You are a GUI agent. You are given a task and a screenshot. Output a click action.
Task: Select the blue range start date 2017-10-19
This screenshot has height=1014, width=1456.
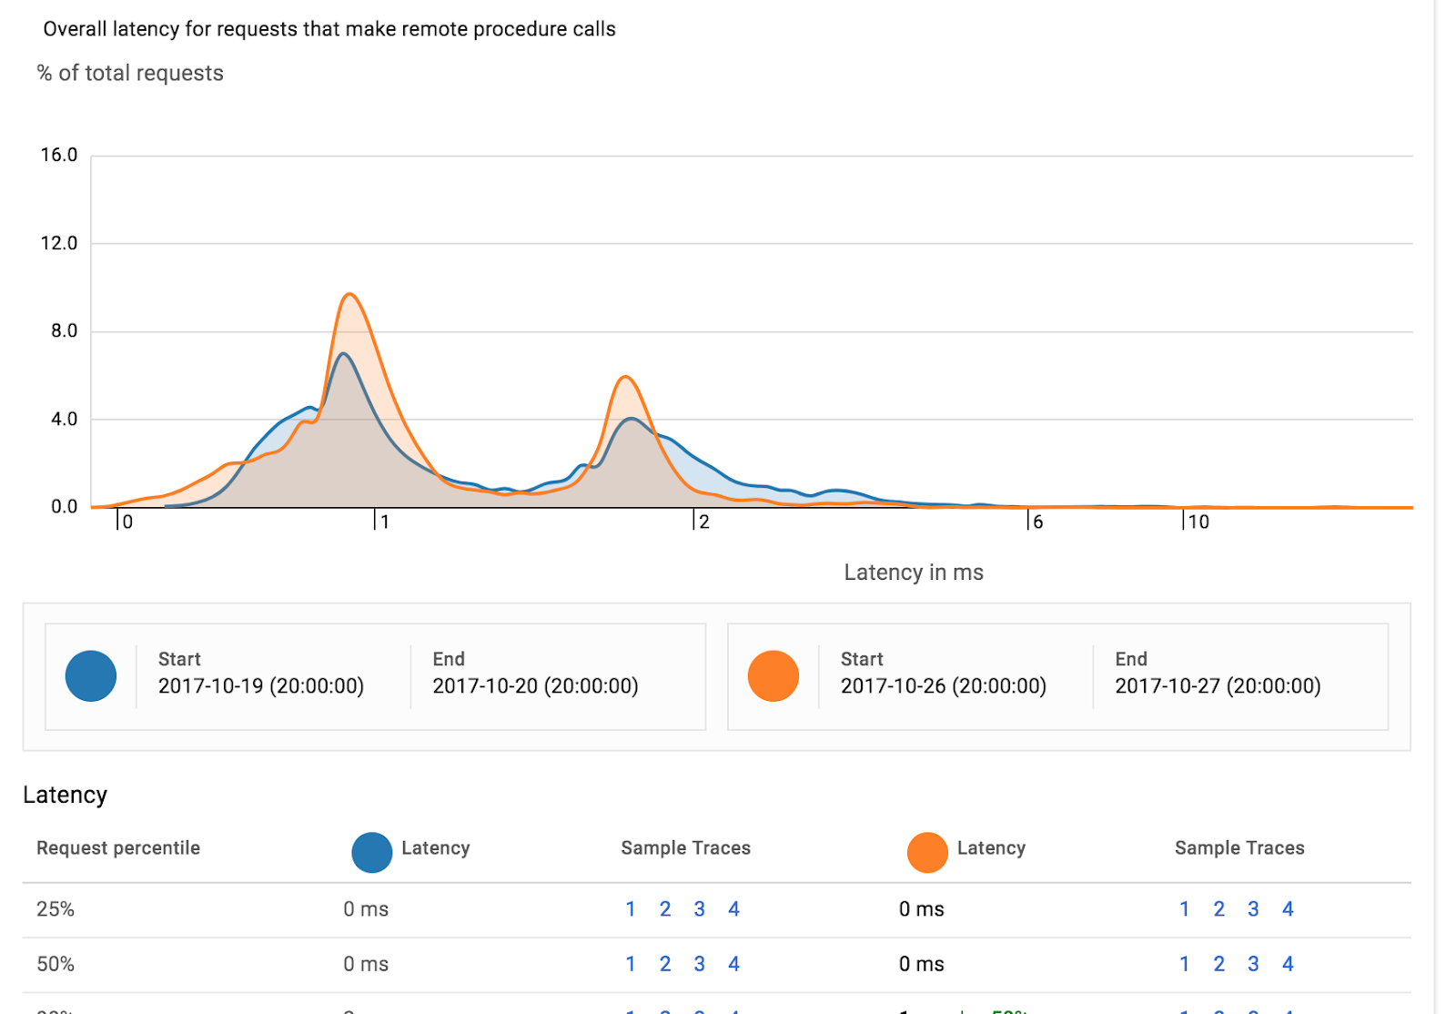pos(260,686)
